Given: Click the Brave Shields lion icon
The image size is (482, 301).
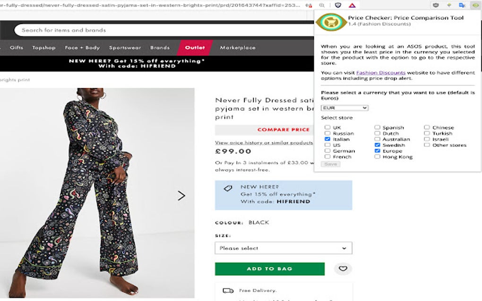Looking at the screenshot, I should (x=338, y=5).
